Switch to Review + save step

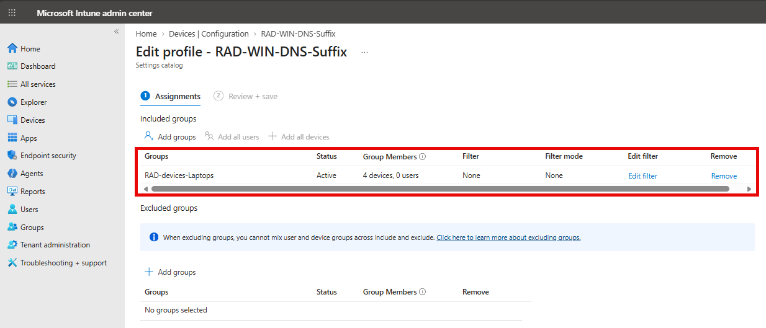245,96
